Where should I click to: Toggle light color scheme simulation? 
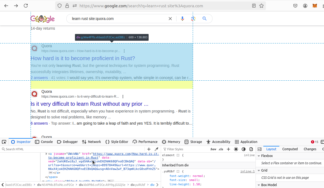(x=236, y=149)
